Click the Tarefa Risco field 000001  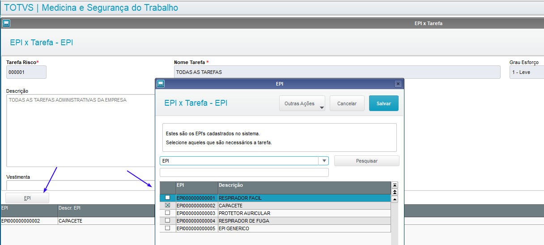tap(26, 72)
